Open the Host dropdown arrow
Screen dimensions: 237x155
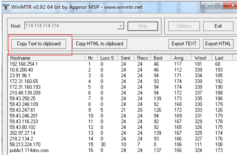[x=120, y=26]
